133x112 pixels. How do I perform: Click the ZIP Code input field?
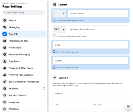click(x=109, y=105)
